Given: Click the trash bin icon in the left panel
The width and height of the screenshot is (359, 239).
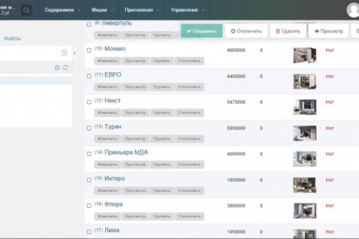Looking at the screenshot, I should coord(64,53).
